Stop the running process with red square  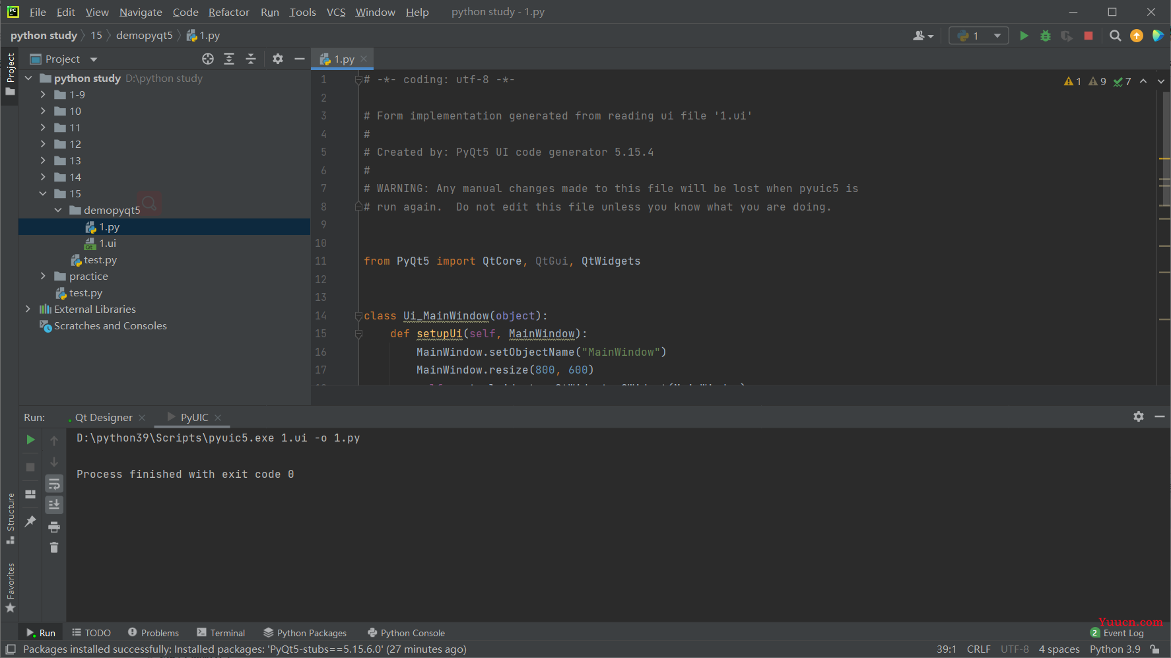[x=1088, y=36]
